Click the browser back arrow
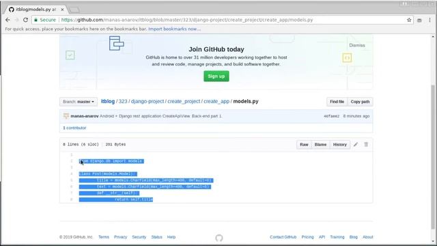 pos(8,20)
